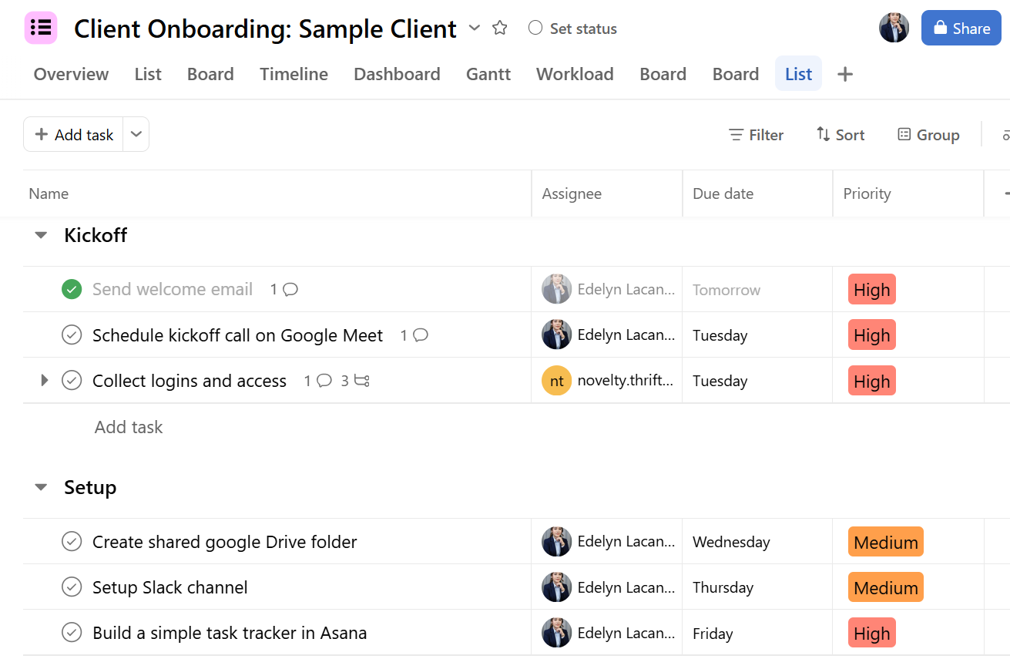
Task: Open the user profile avatar
Action: 894,28
